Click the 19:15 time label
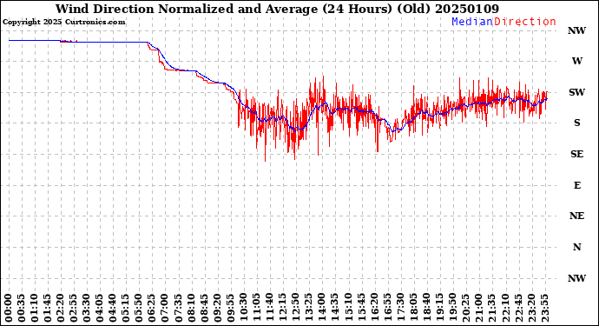The height and width of the screenshot is (326, 599). [439, 309]
